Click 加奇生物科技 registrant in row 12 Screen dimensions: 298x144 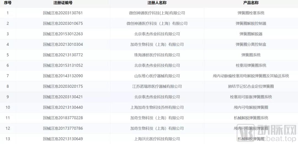click(157, 128)
